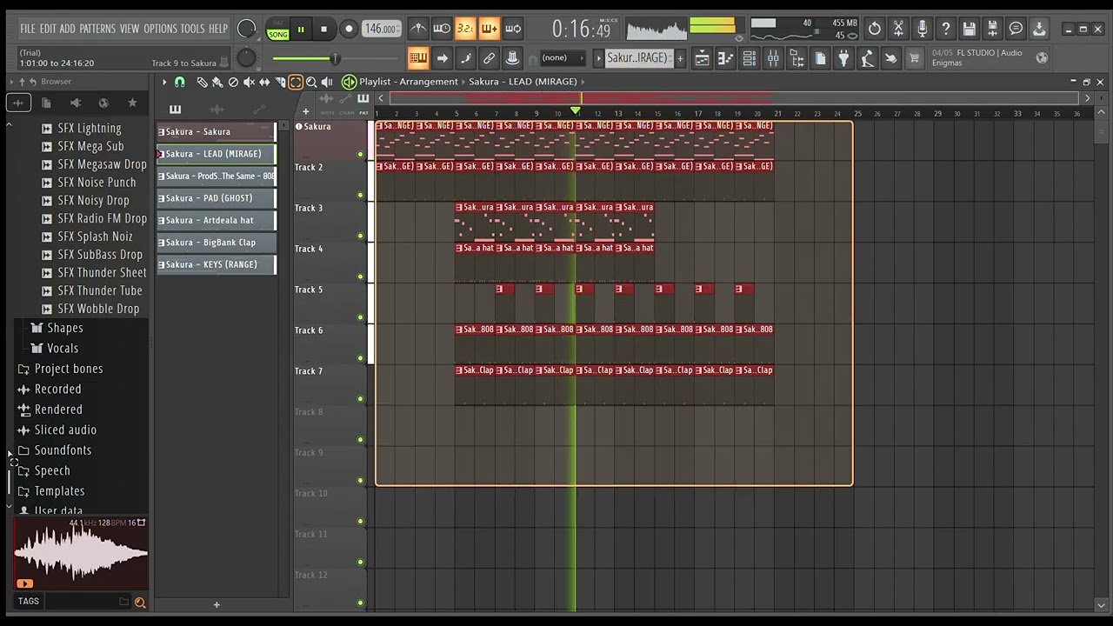The width and height of the screenshot is (1113, 626).
Task: Open the Plugin picker plug icon
Action: [843, 58]
